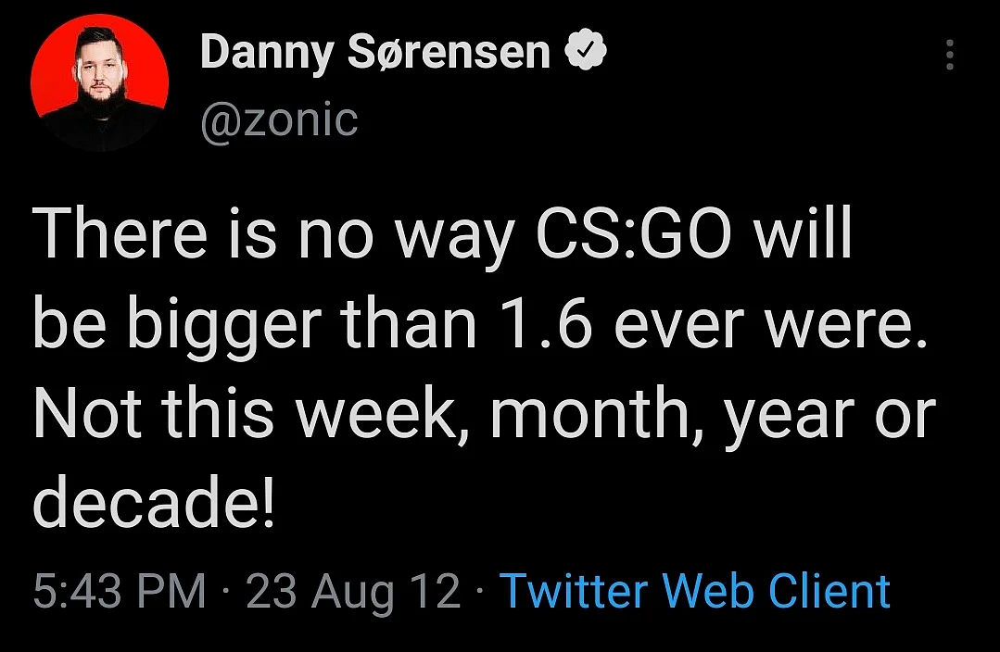Click the 23 Aug 12 date
The width and height of the screenshot is (1000, 652).
click(353, 592)
